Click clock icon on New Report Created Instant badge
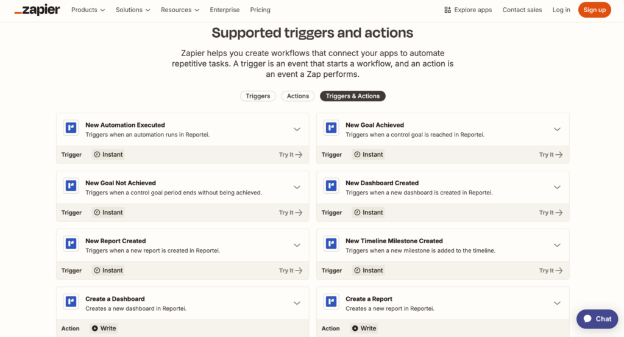Viewport: 624px width, 337px height. click(97, 271)
